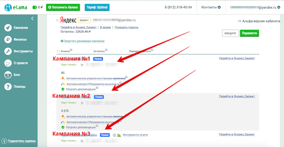Click Поделитесь идеями link
This screenshot has width=284, height=147.
pyautogui.click(x=22, y=141)
